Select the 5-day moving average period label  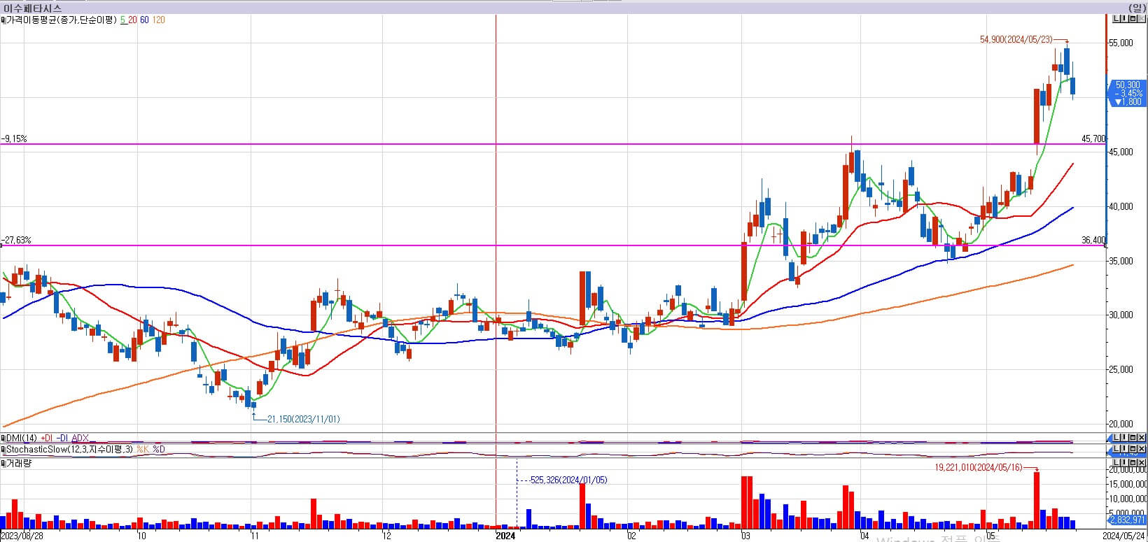click(123, 20)
